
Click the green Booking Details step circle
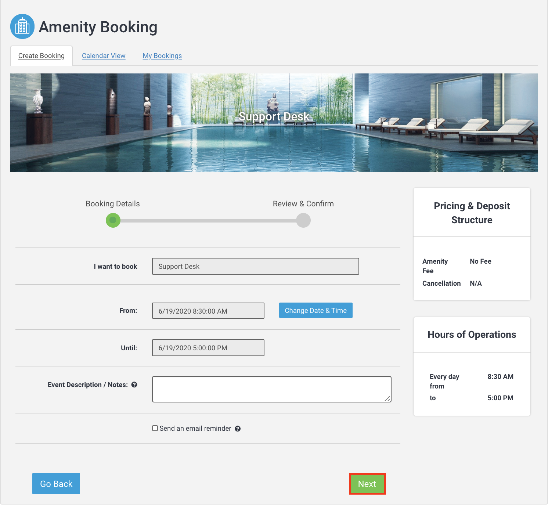[113, 220]
